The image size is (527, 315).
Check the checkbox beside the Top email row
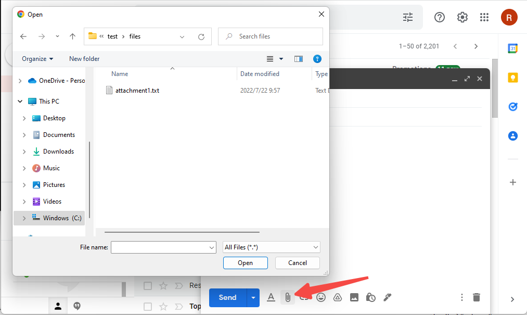click(x=148, y=306)
